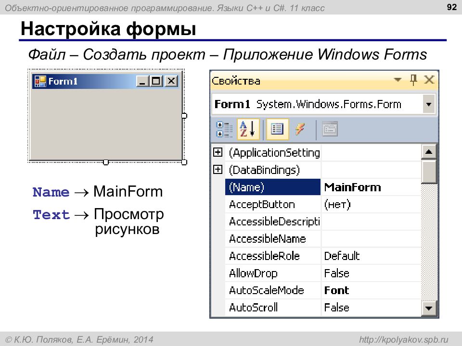The height and width of the screenshot is (346, 462).
Task: Click the AccessibleRole value Default
Action: (371, 256)
